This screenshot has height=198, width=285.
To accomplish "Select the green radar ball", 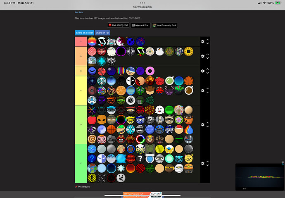I will click(150, 168).
